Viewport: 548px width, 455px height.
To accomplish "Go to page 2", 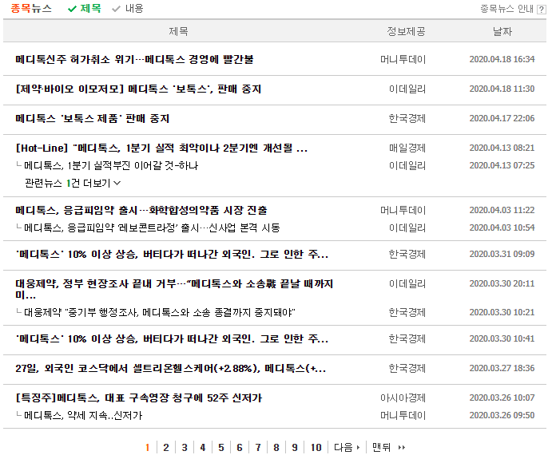I will coord(166,447).
